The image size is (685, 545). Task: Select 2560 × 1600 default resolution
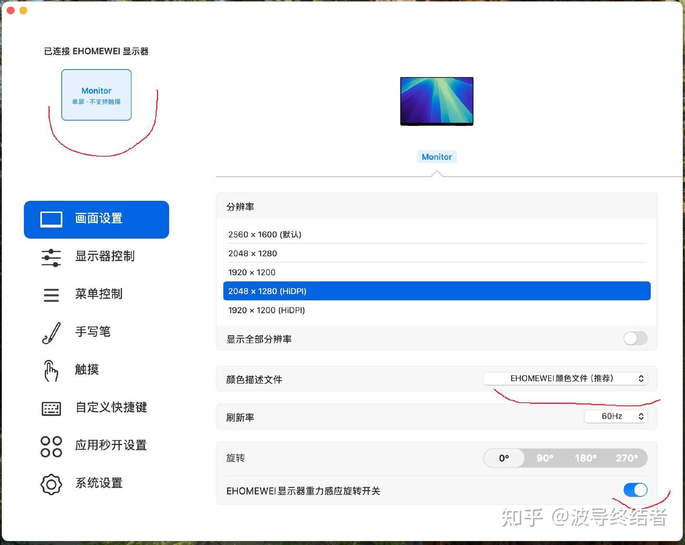pyautogui.click(x=264, y=234)
